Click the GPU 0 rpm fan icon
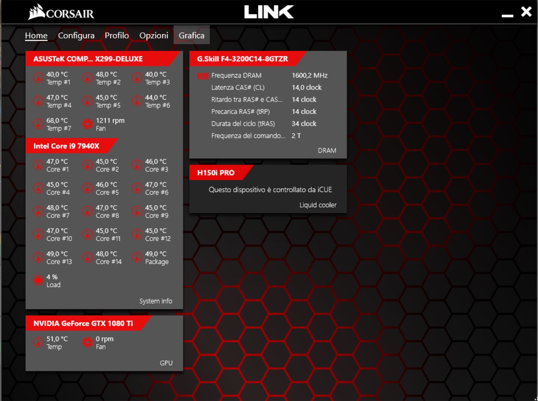538x401 pixels. tap(87, 342)
